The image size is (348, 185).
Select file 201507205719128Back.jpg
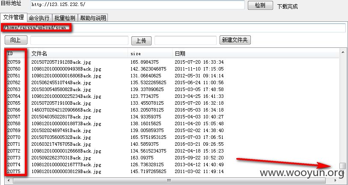(61, 62)
